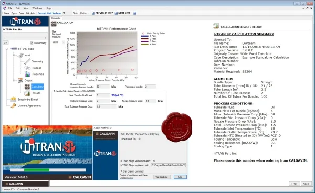Collapse sidebar with the << button
The image size is (315, 193).
coord(6,43)
